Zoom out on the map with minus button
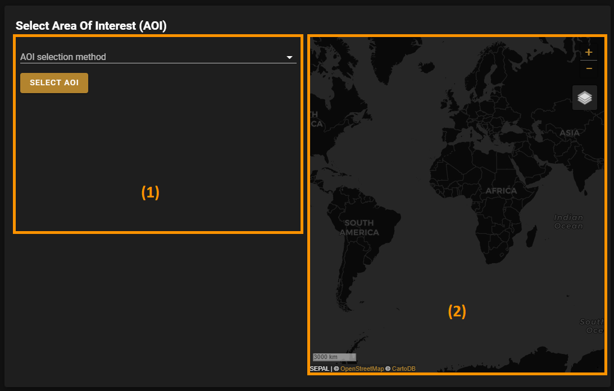614x391 pixels. coord(588,68)
